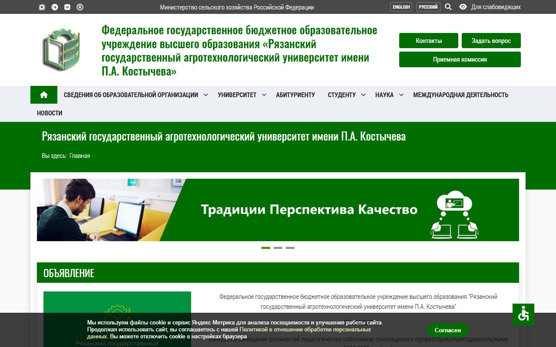Select the first slider indicator dash

tap(266, 248)
